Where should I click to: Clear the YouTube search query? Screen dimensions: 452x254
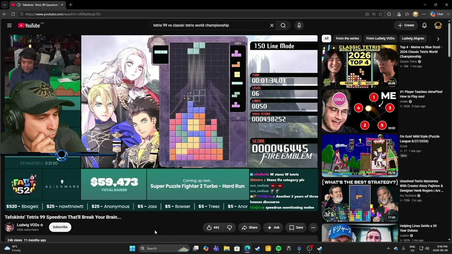(272, 25)
